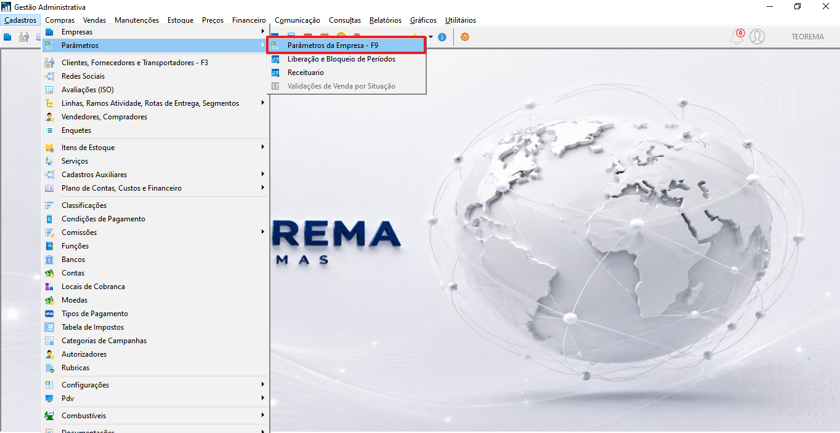The image size is (840, 433).
Task: Click the blue building icon in the toolbar
Action: click(7, 37)
